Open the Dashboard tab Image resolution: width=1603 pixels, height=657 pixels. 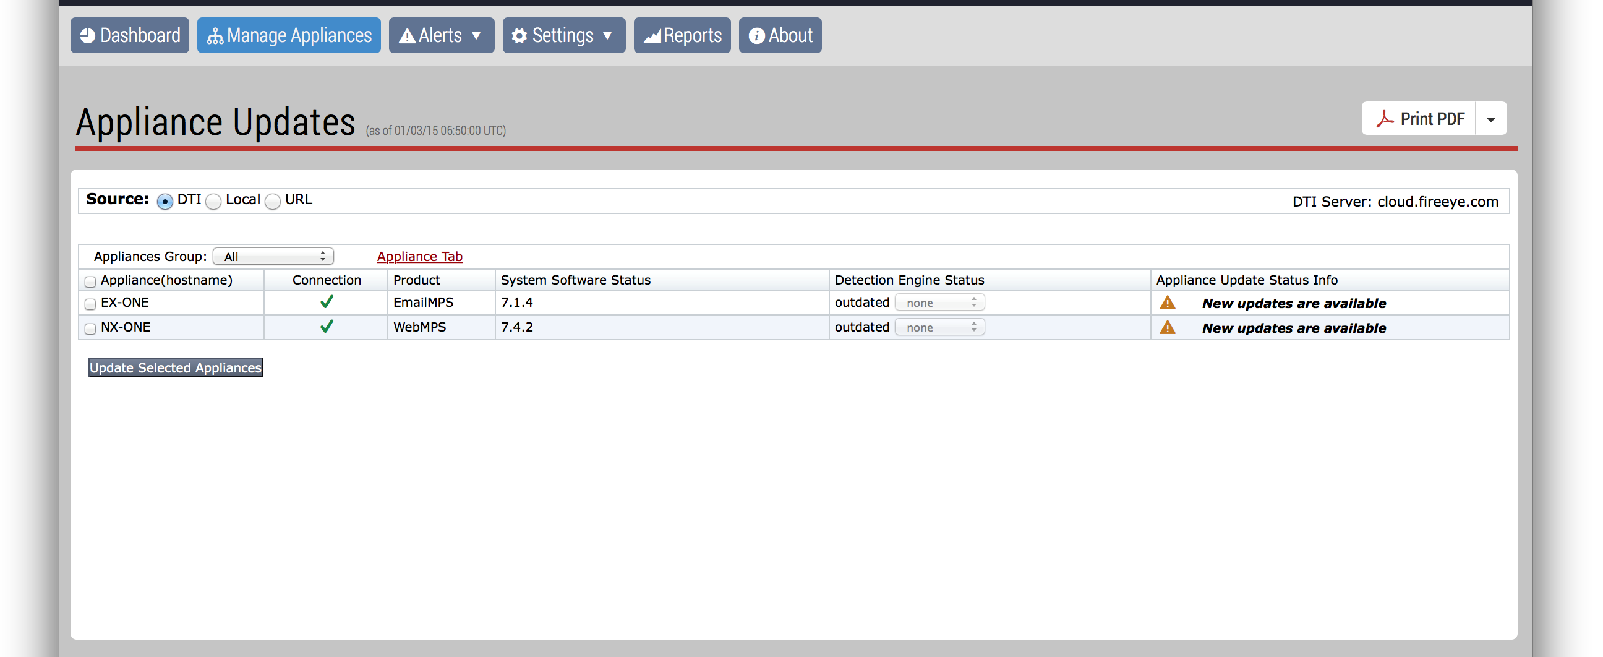[129, 35]
